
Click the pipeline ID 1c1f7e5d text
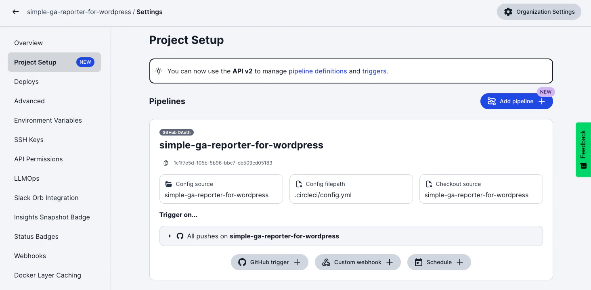[223, 163]
